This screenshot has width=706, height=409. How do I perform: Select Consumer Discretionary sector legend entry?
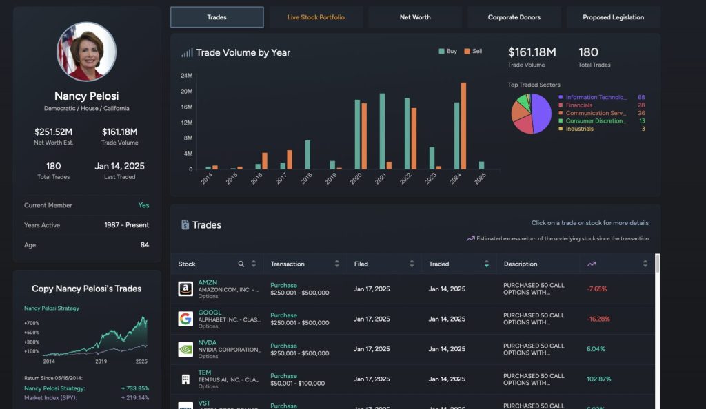click(596, 121)
